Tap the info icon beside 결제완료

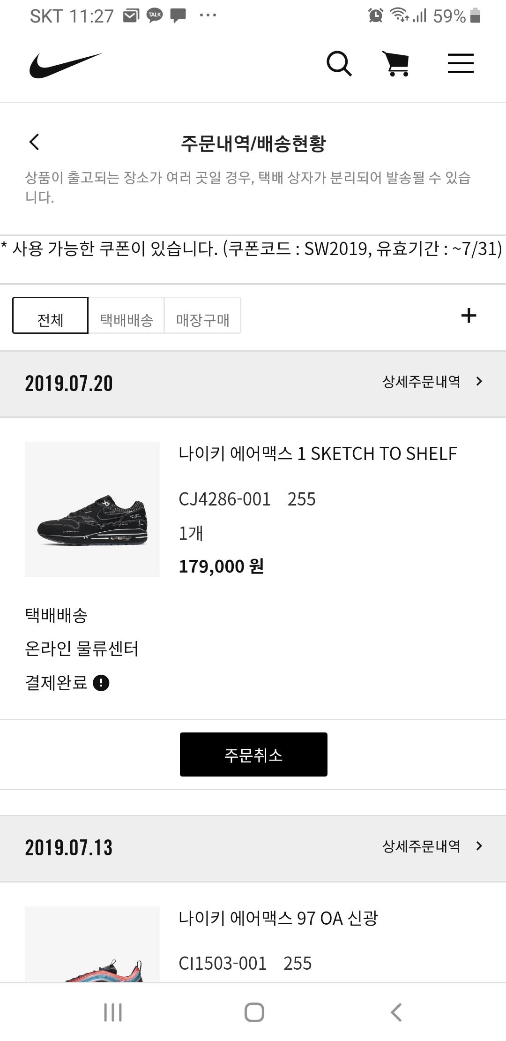(x=101, y=683)
